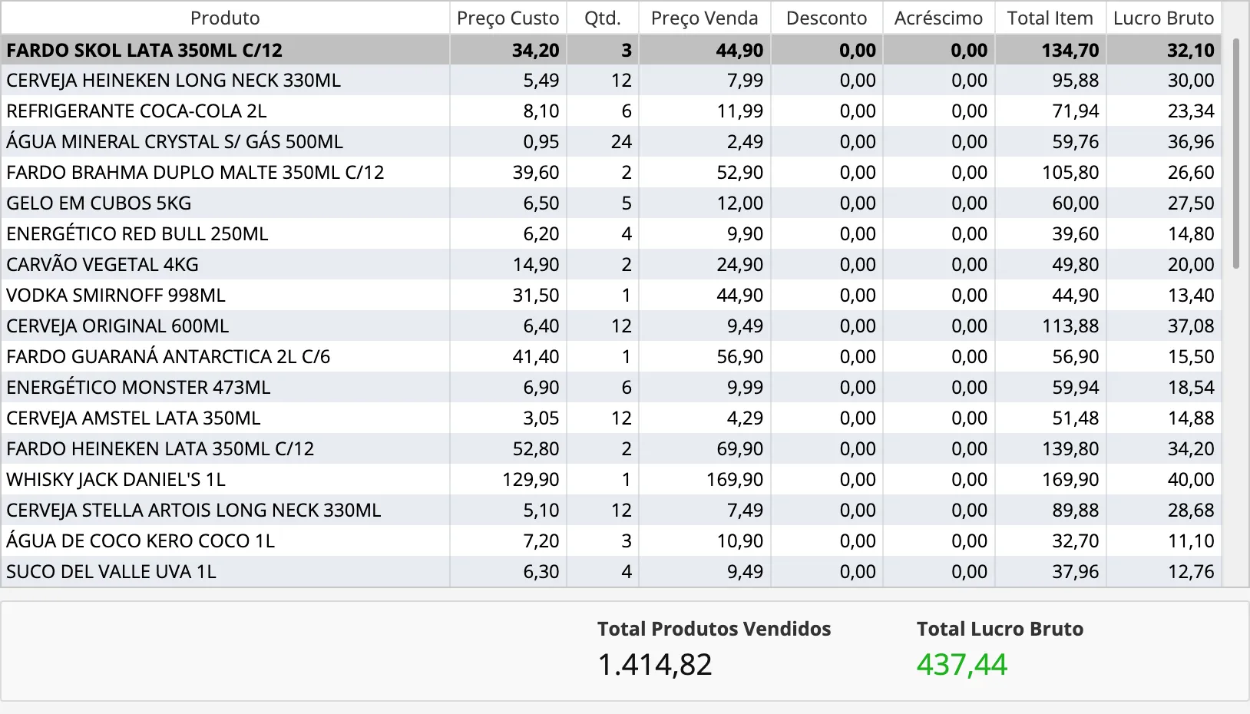
Task: Click the green Total Lucro Bruto 437,44
Action: coord(961,664)
